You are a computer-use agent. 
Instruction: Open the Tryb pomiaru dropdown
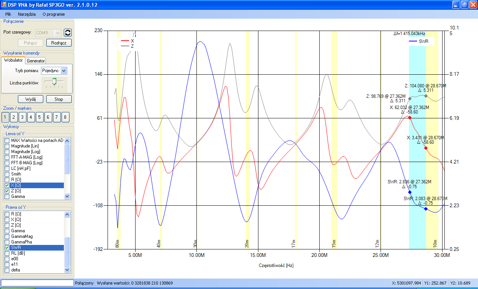[x=63, y=71]
